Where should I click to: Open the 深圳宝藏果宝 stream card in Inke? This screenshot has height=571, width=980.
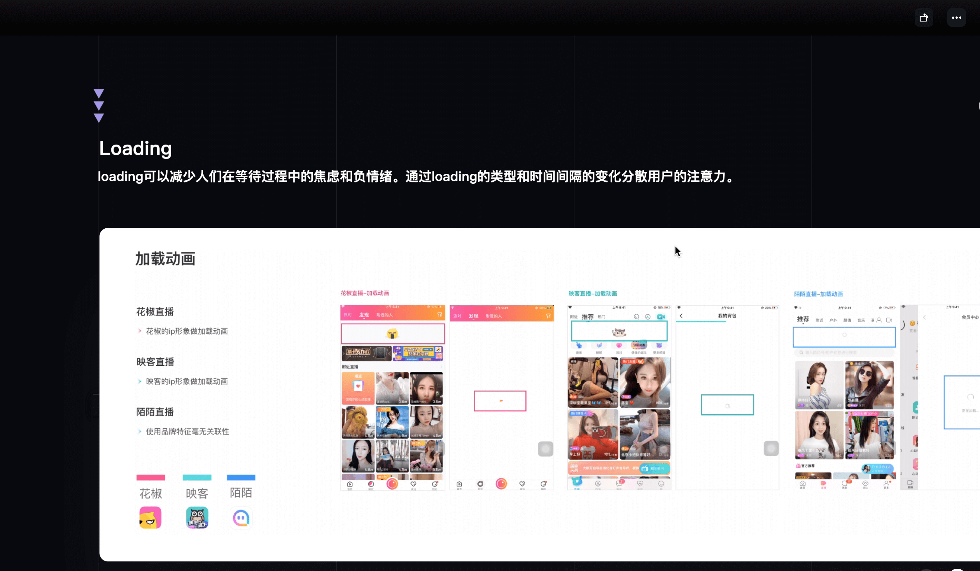[x=592, y=382]
